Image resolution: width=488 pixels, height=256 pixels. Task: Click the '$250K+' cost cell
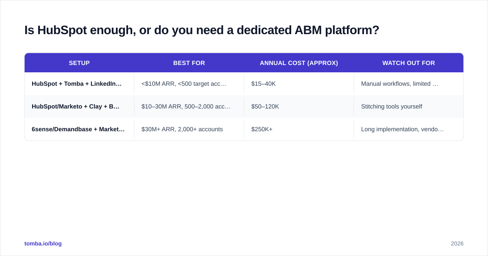(x=299, y=129)
